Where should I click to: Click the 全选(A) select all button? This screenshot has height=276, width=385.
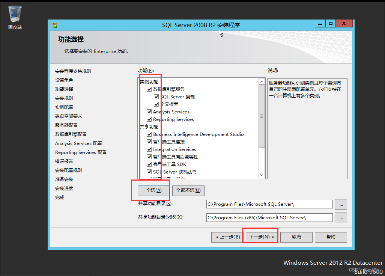[154, 190]
